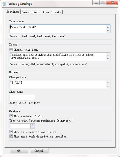The width and height of the screenshot is (120, 157).
Task: Click up arrow in Task names scrollbar
Action: 108,27
